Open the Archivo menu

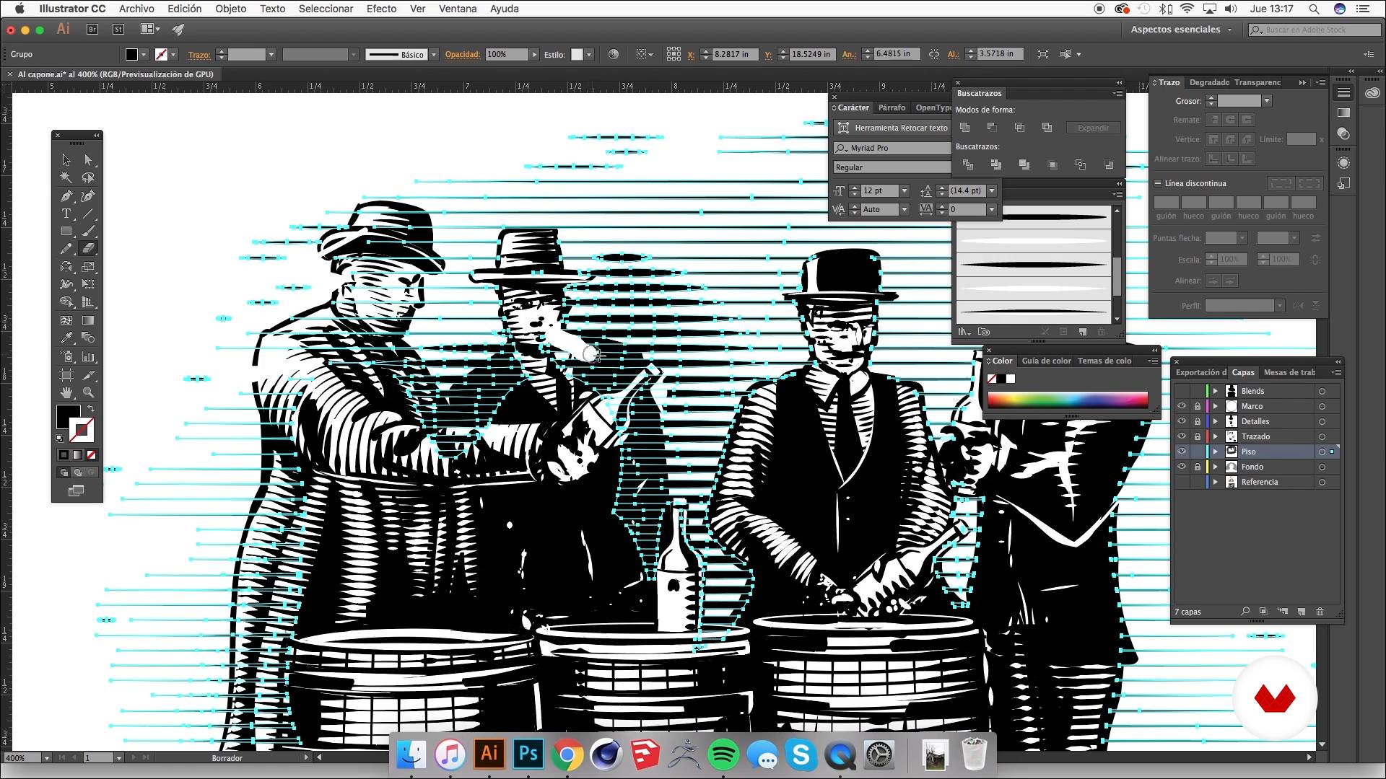pyautogui.click(x=136, y=9)
